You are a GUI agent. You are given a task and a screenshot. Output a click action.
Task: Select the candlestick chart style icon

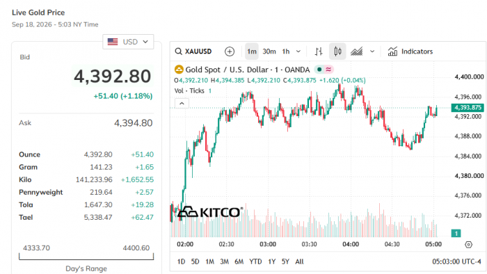coord(337,51)
